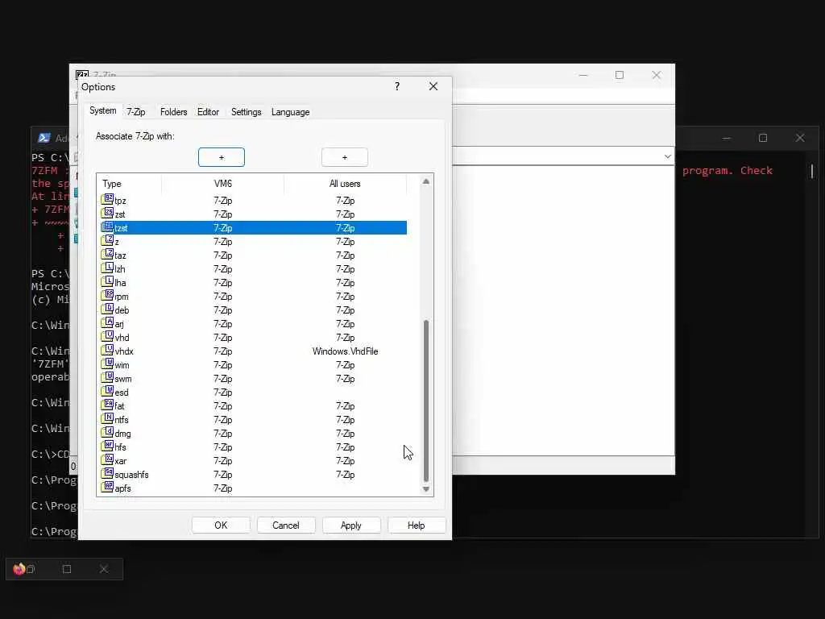The image size is (825, 619).
Task: Click the squashfs file type icon
Action: click(107, 473)
